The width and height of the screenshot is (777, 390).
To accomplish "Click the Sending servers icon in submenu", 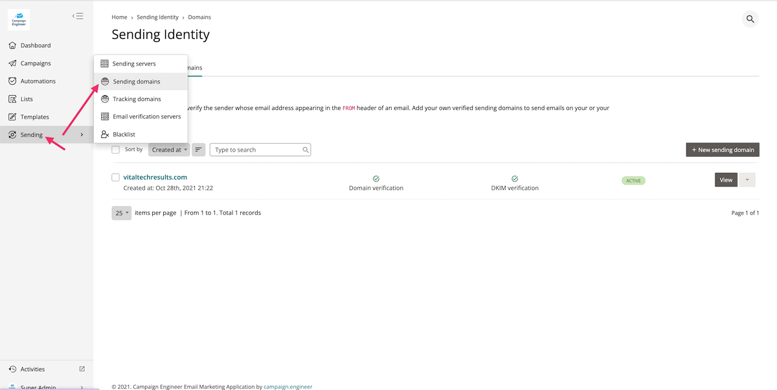I will pos(105,63).
